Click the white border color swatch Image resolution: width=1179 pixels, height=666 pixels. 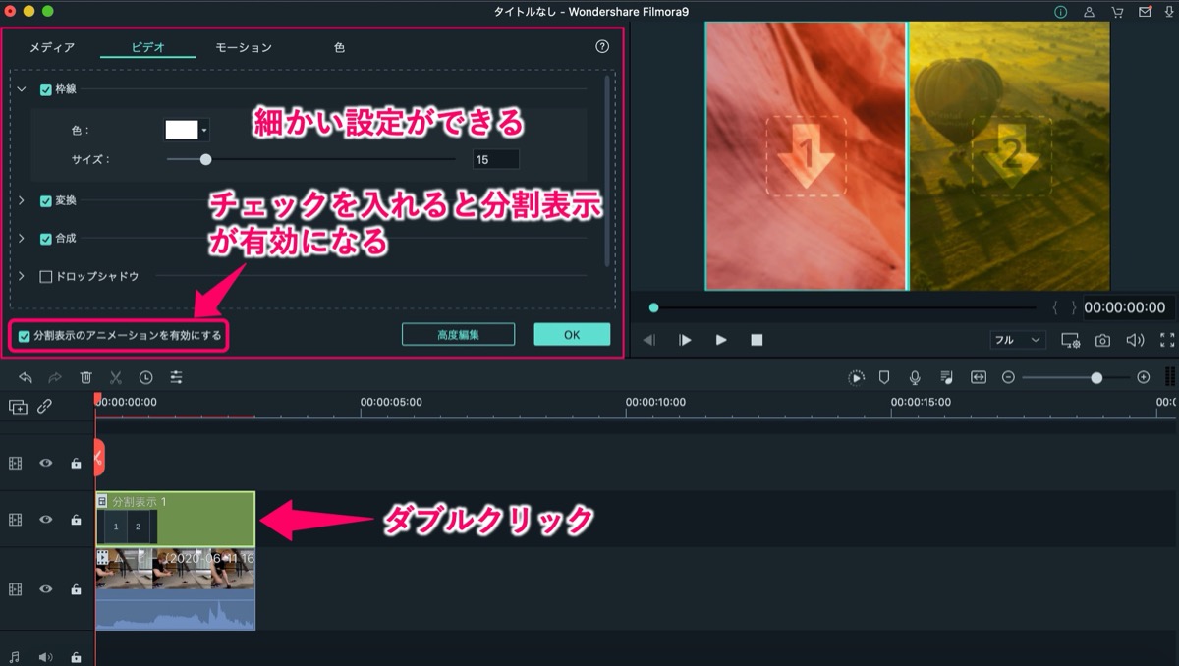(181, 130)
